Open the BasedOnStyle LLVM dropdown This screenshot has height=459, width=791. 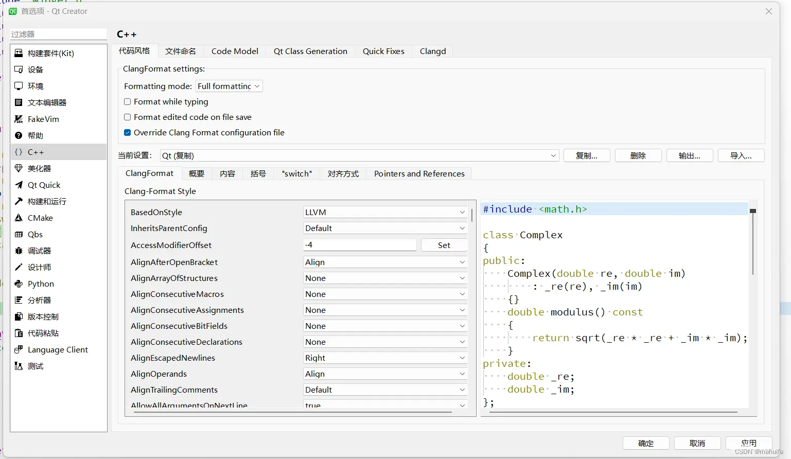pyautogui.click(x=385, y=212)
